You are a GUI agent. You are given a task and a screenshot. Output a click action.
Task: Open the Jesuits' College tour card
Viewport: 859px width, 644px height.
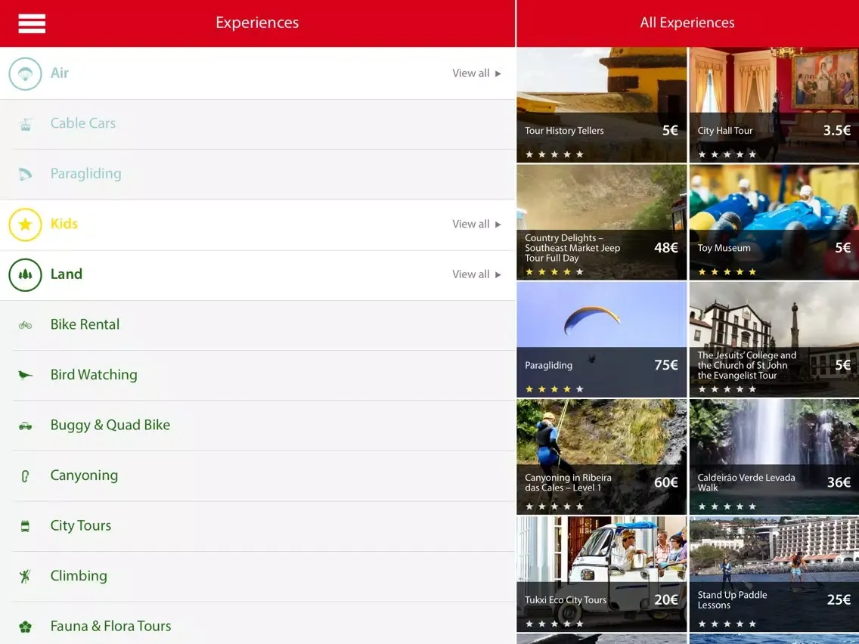[x=774, y=339]
